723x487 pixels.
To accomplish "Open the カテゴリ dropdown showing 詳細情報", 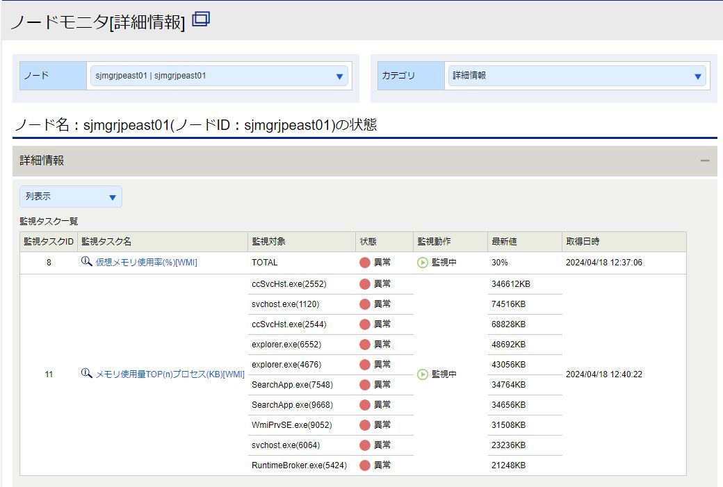I will (x=578, y=76).
